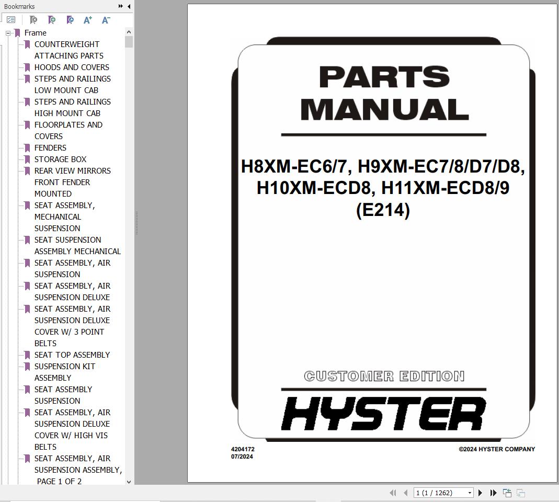Increase bookmark text size with A+ icon
This screenshot has height=502, width=559.
pyautogui.click(x=87, y=19)
